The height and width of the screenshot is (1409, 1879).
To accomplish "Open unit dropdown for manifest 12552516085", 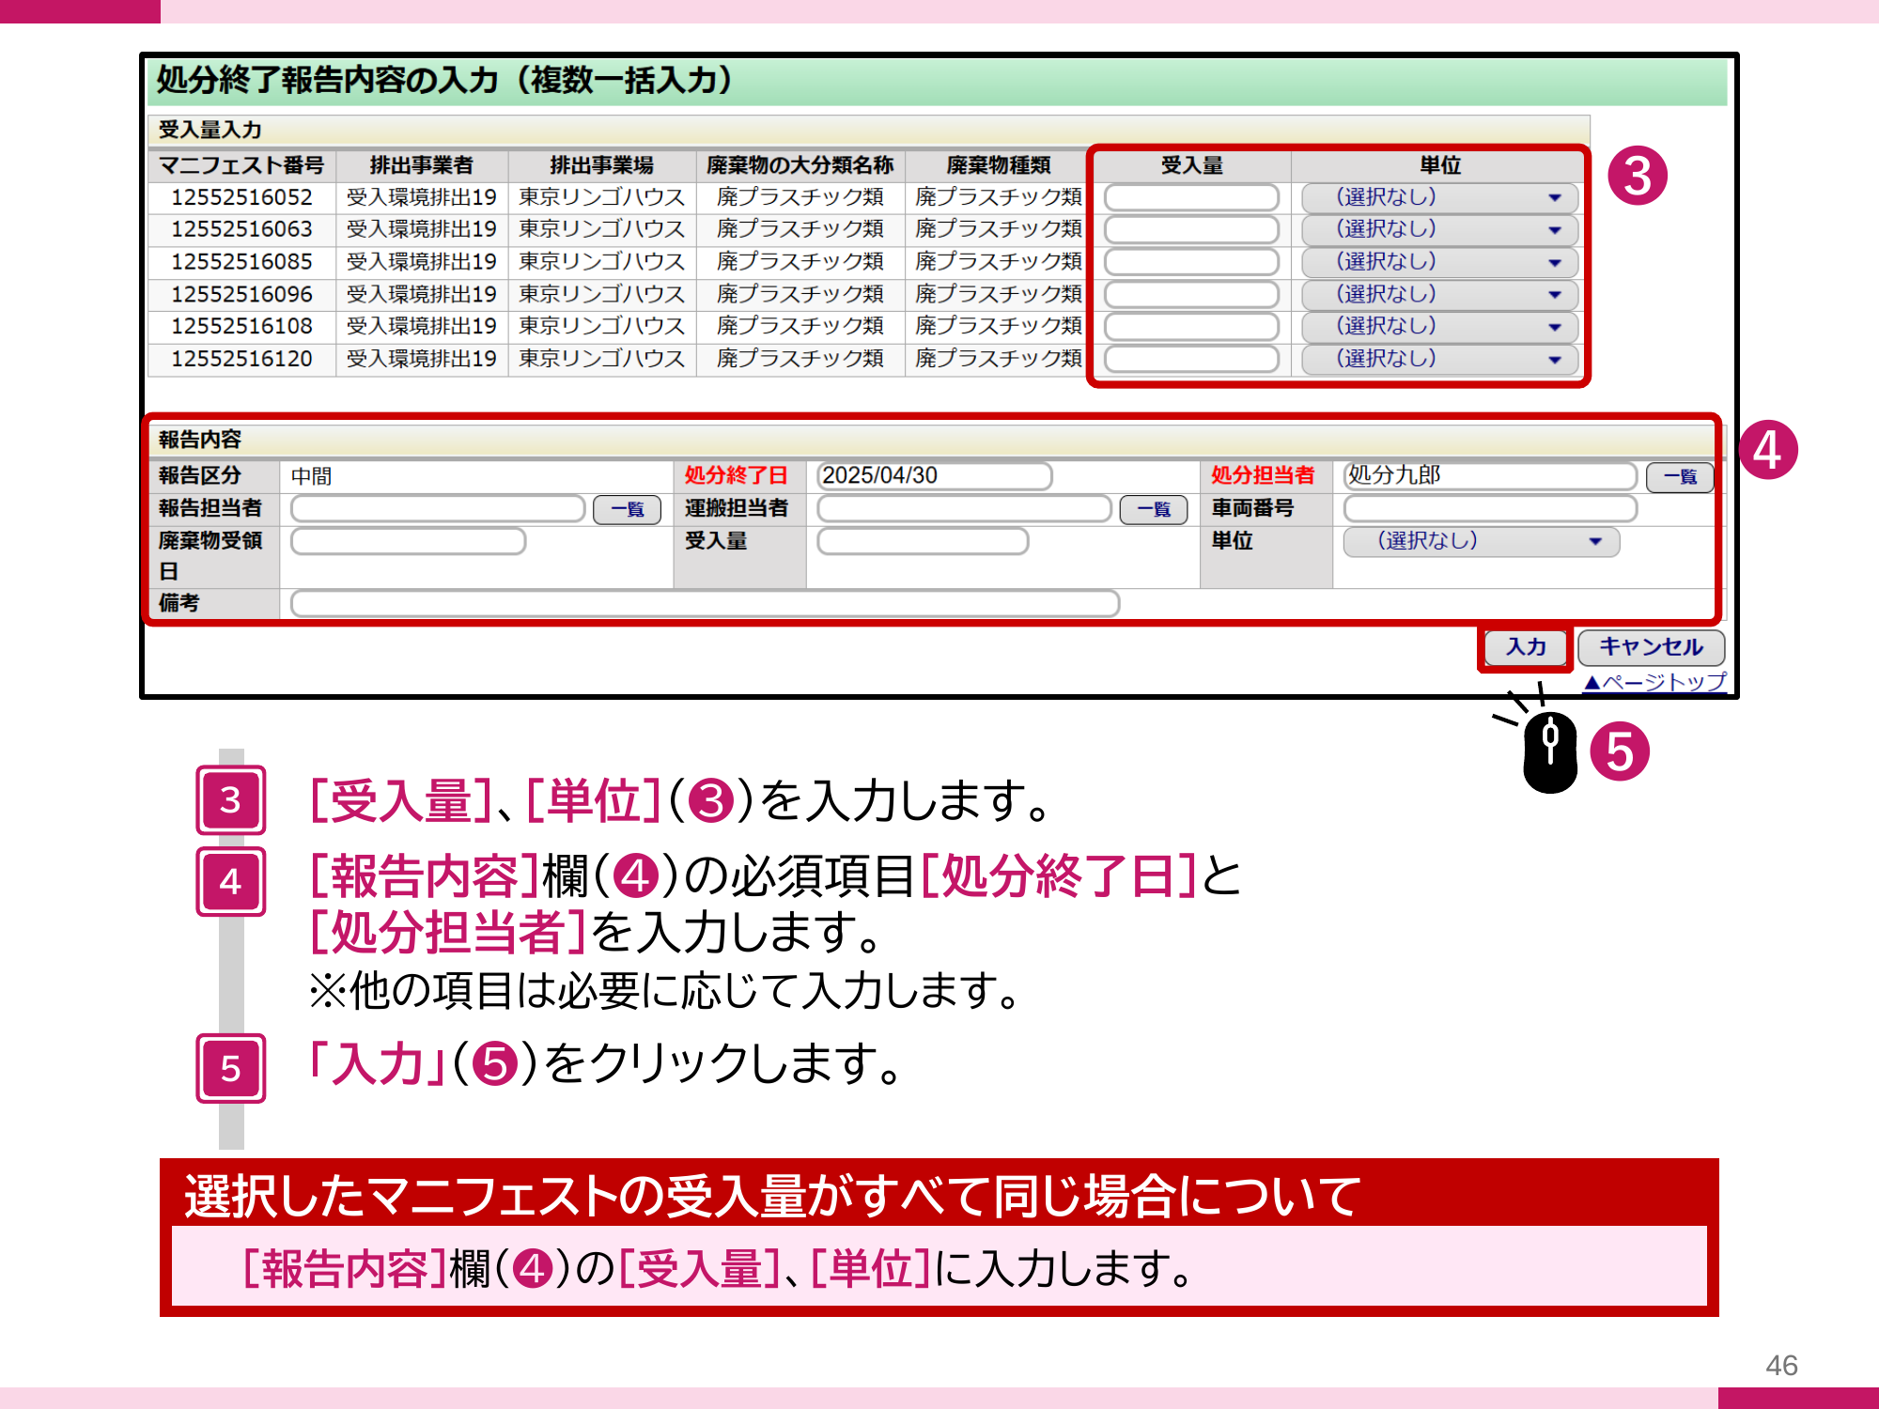I will pos(1438,262).
